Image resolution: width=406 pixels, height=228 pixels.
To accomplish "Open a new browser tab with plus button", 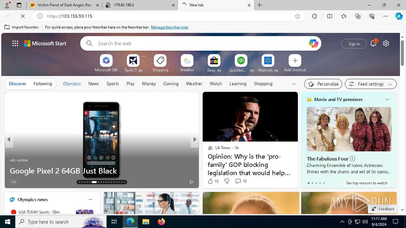I will point(260,5).
